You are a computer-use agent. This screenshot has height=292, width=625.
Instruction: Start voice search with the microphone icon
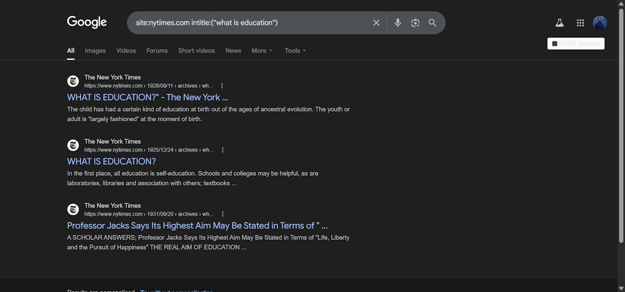398,23
